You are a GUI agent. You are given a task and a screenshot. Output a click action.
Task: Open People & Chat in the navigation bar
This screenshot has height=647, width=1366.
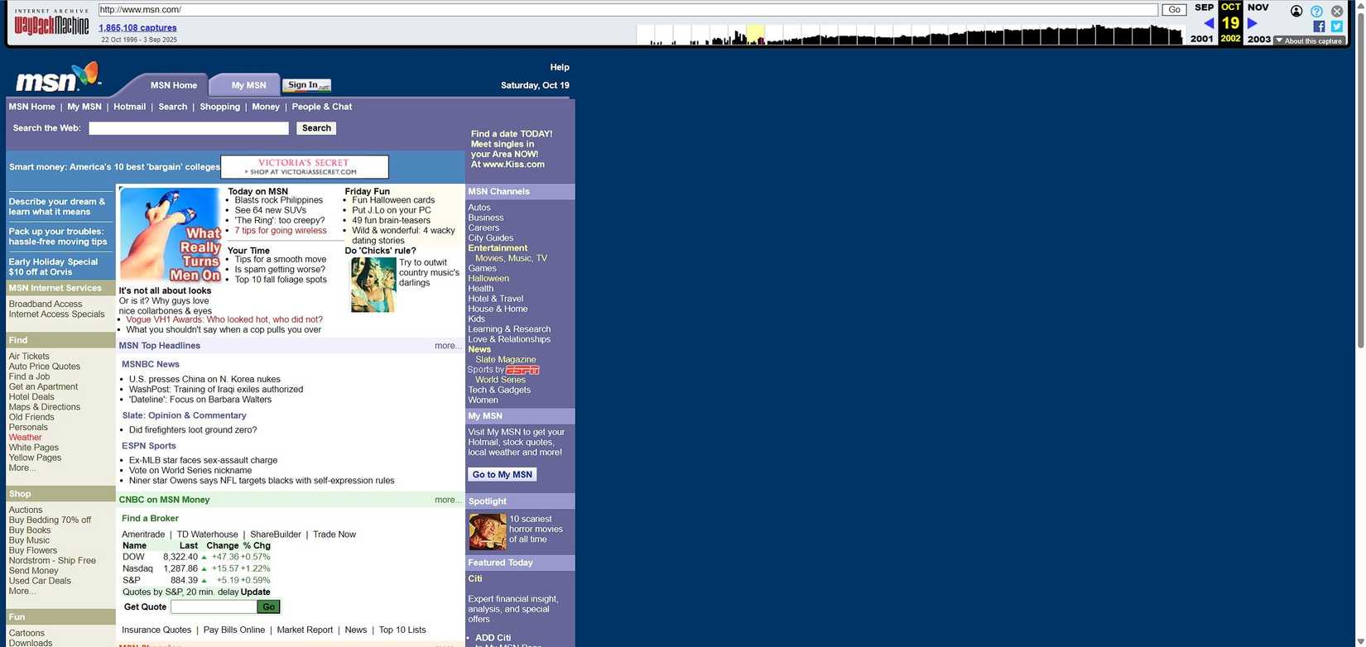click(322, 107)
